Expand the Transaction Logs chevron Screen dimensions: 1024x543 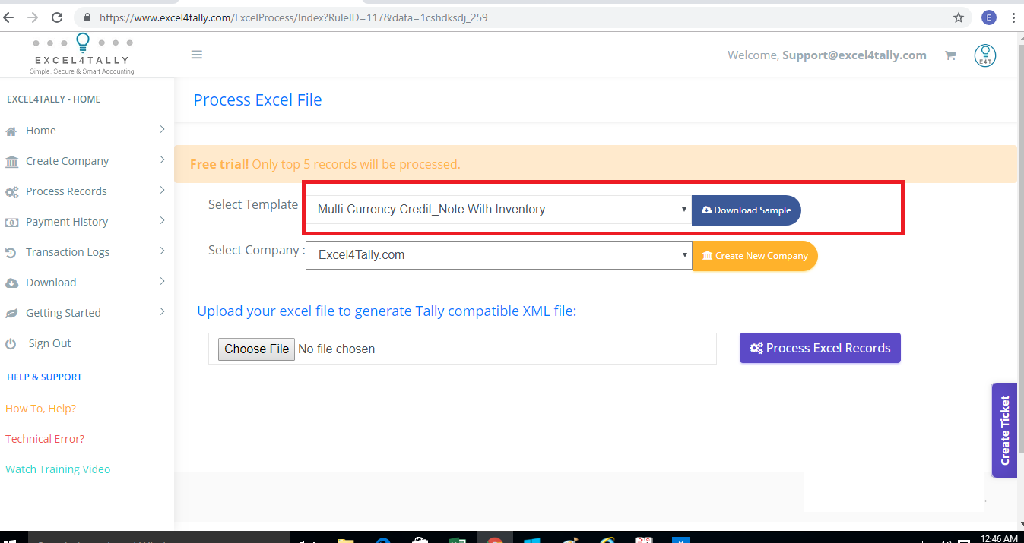[162, 251]
